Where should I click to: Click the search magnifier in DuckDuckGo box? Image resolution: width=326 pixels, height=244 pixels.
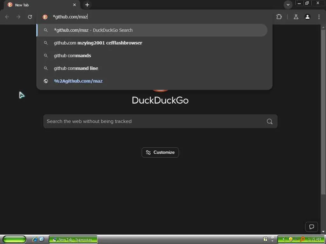(269, 121)
